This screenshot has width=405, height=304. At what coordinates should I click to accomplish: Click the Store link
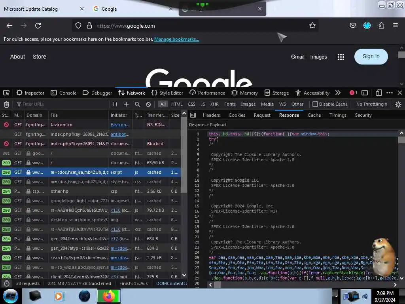tap(40, 57)
